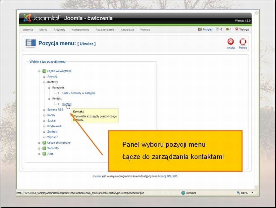The width and height of the screenshot is (276, 208).
Task: Expand the Sondy tree node
Action: pos(44,115)
